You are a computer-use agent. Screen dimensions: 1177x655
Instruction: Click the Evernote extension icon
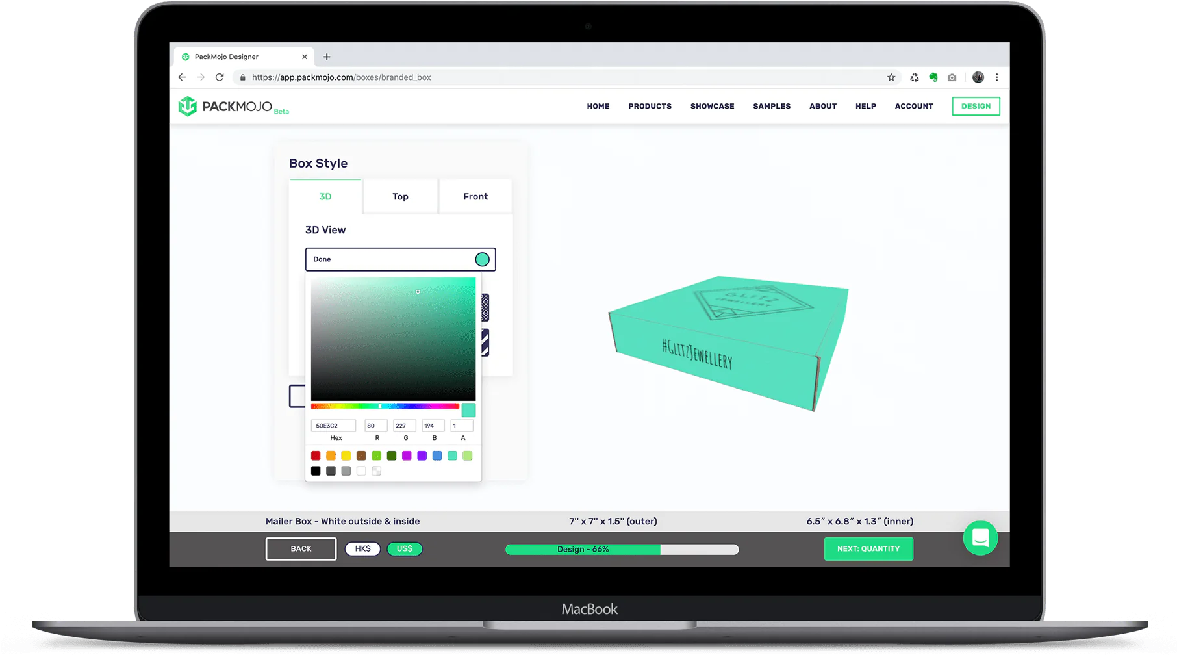click(x=933, y=77)
